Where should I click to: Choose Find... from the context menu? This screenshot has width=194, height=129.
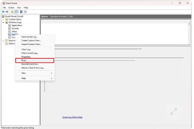tap(35, 61)
